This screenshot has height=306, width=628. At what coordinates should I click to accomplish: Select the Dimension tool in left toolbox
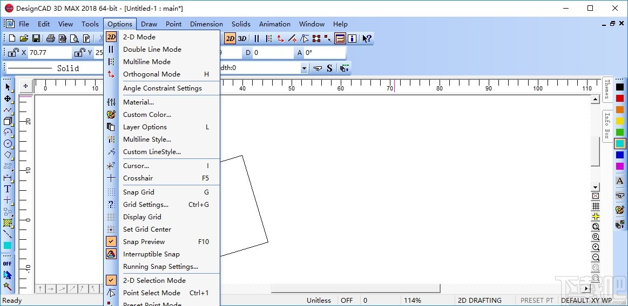point(8,177)
